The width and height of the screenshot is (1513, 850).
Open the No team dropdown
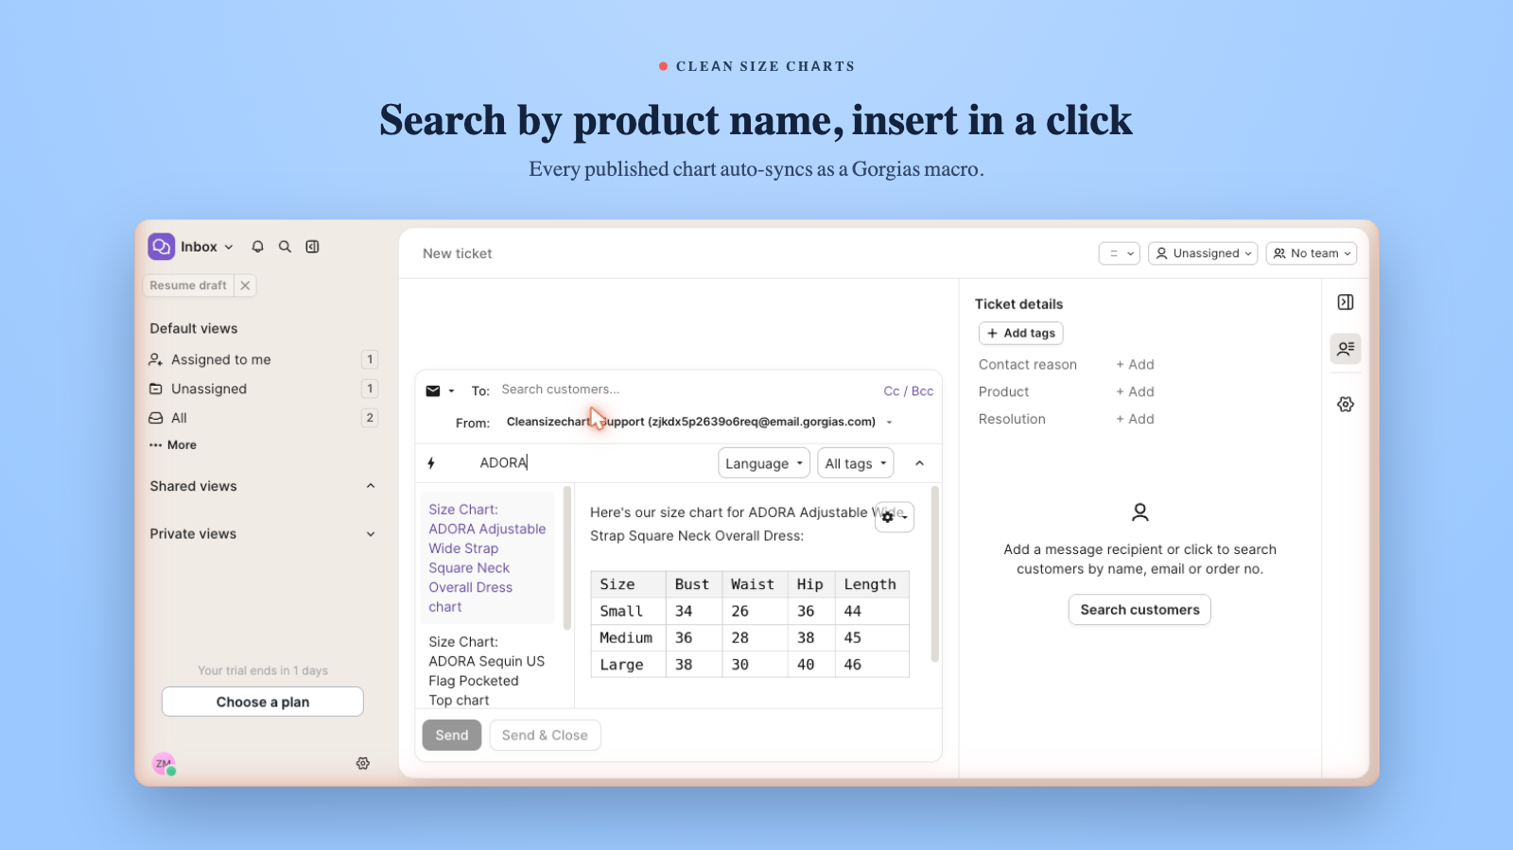click(x=1312, y=253)
